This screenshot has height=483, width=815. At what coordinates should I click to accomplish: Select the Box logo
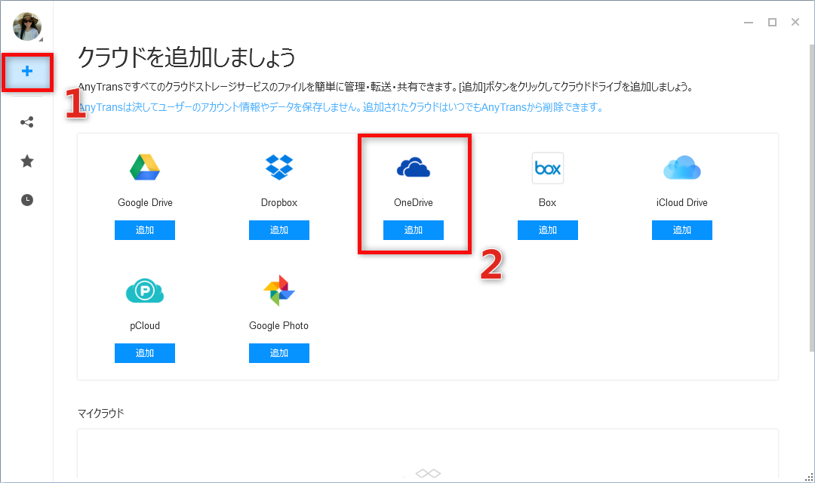coord(547,168)
